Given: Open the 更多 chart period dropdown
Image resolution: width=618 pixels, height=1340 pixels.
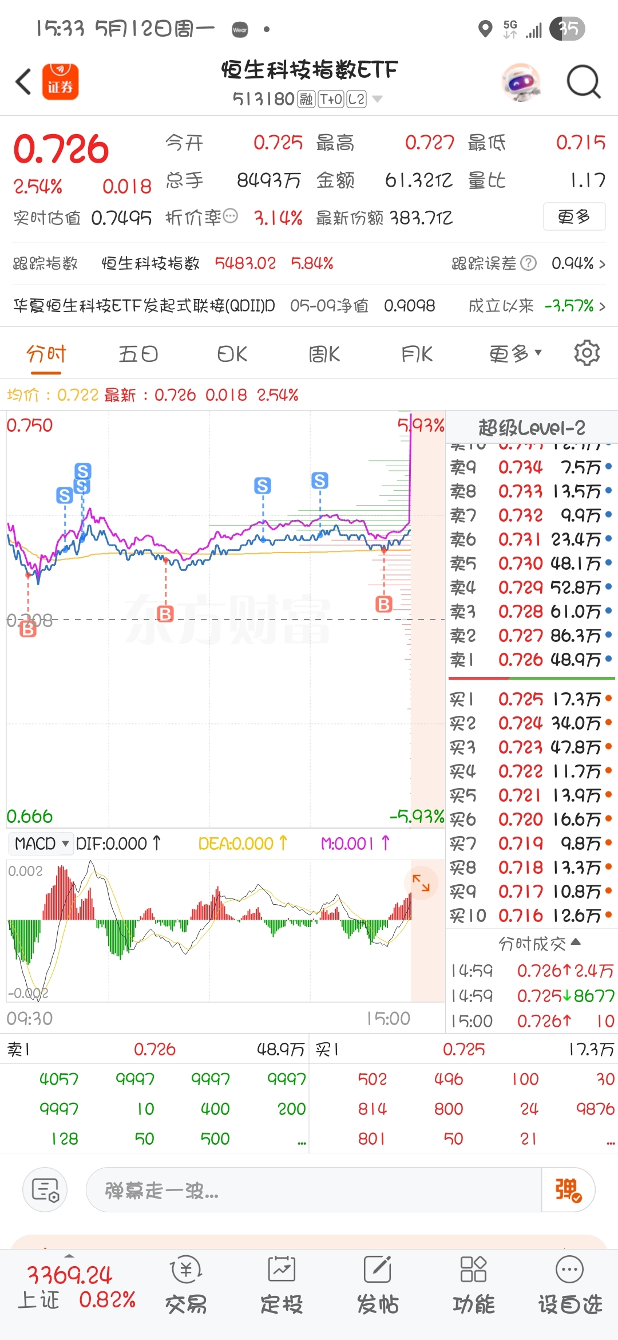Looking at the screenshot, I should pyautogui.click(x=515, y=354).
